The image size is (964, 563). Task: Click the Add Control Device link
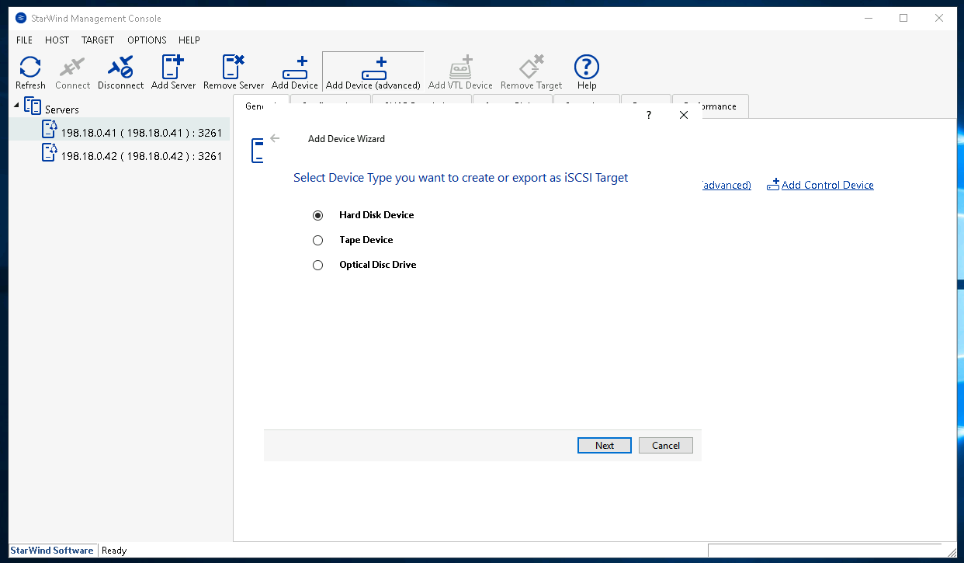point(827,185)
